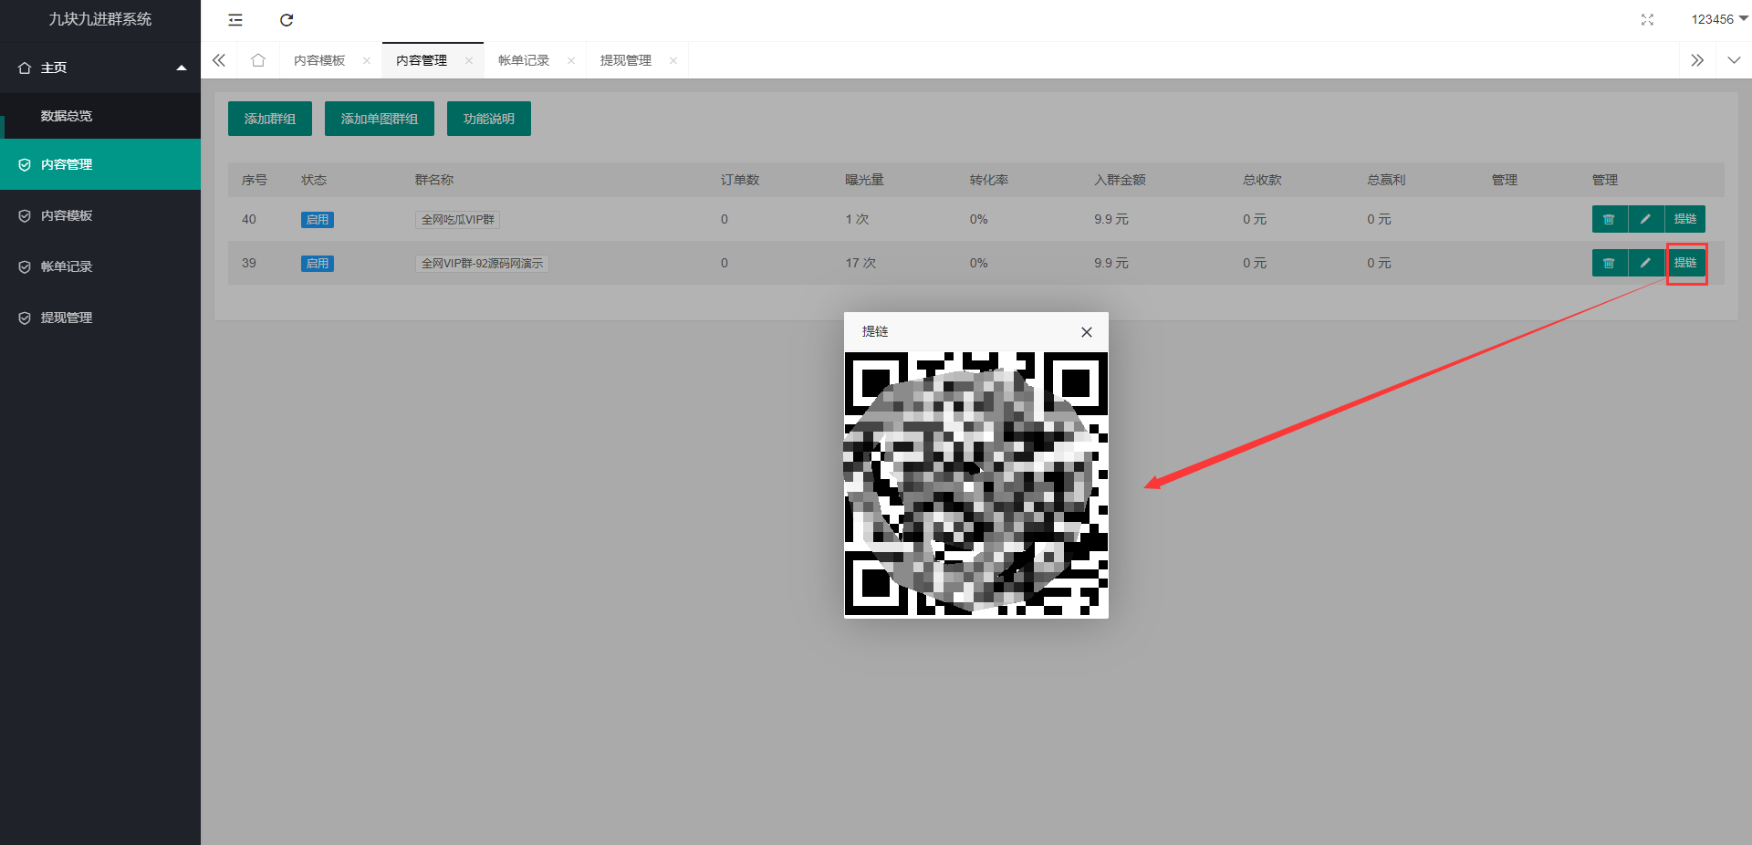Click the fullscreen icon near the username

click(x=1647, y=19)
